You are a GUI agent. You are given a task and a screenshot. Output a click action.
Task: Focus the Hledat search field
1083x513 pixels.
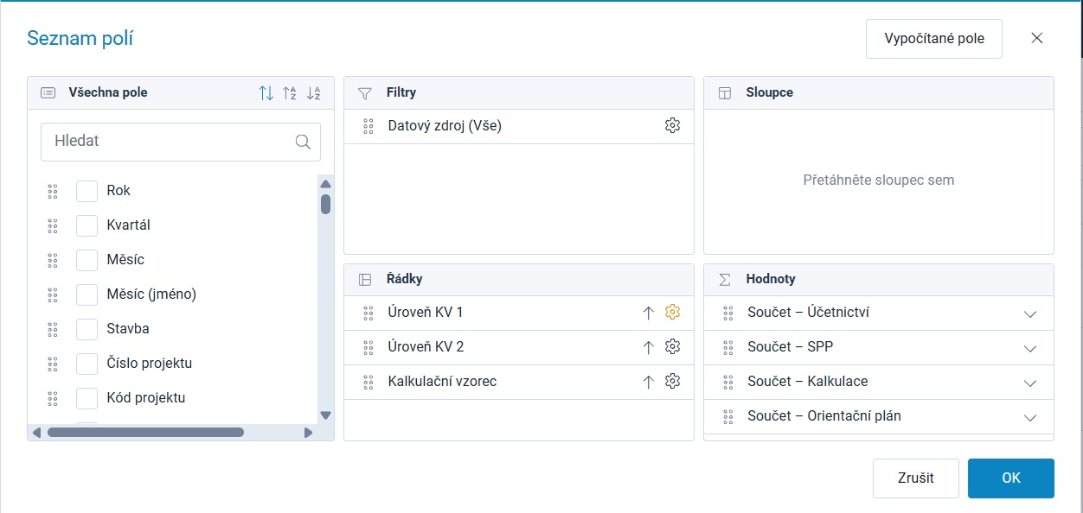click(x=181, y=142)
